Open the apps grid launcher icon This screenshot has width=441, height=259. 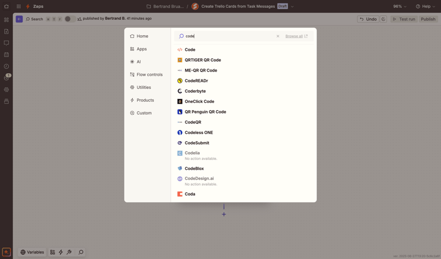(x=19, y=6)
